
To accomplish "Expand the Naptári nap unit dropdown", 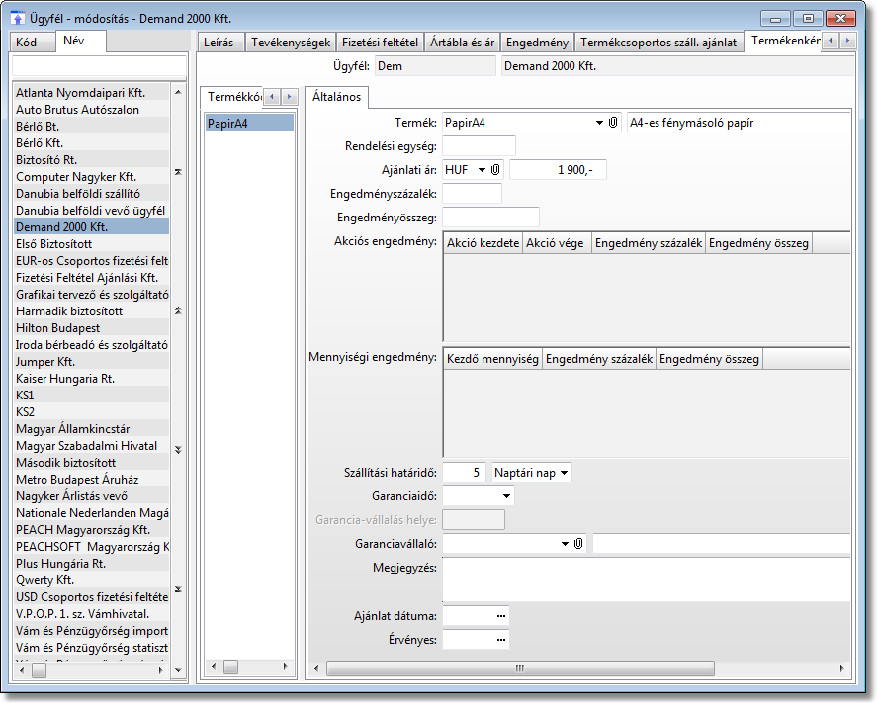I will click(564, 473).
